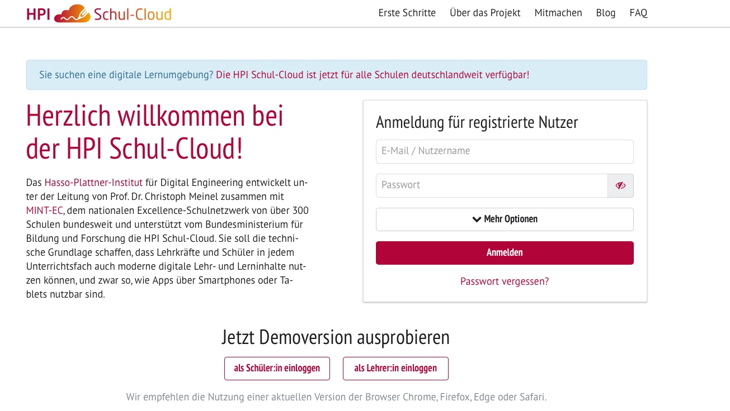Click the HPI Schul-Cloud logo

tap(99, 13)
